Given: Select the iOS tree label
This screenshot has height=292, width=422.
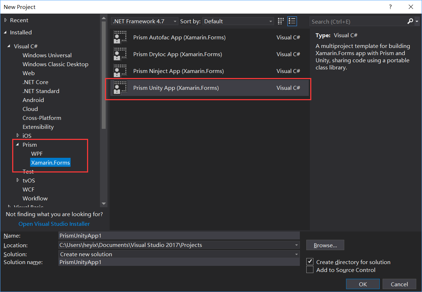Looking at the screenshot, I should 27,136.
